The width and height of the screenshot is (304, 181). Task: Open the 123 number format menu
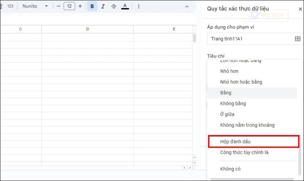(x=10, y=6)
